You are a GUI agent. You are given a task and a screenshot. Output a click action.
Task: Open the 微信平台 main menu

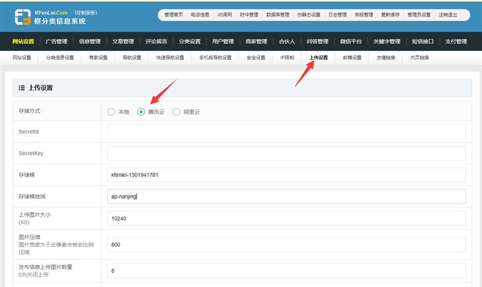[x=351, y=42]
